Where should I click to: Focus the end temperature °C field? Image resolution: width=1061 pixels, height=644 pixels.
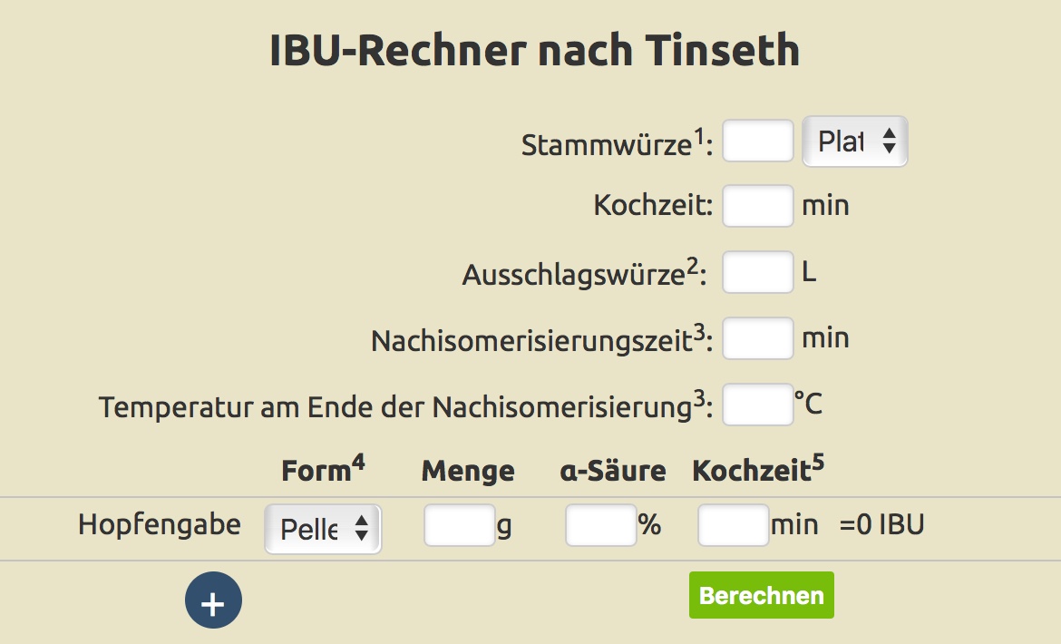pos(758,405)
